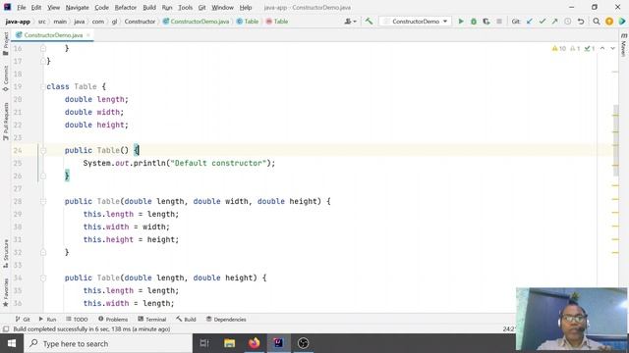
Task: Click the orange IDE update icon
Action: point(609,22)
